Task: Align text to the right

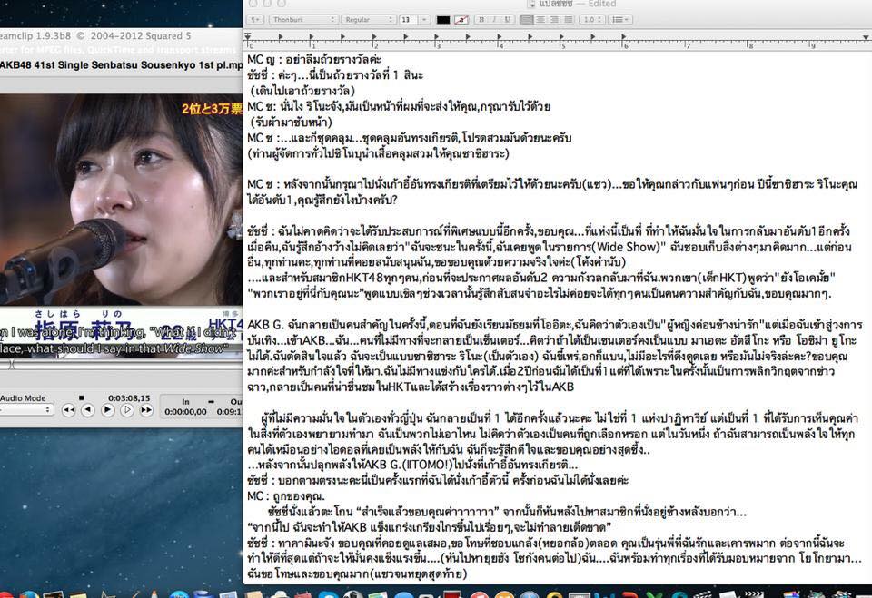Action: pyautogui.click(x=554, y=19)
